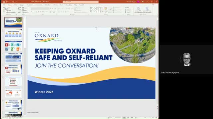The width and height of the screenshot is (213, 119).
Task: Click the Cut scissors icon
Action: pyautogui.click(x=7, y=8)
